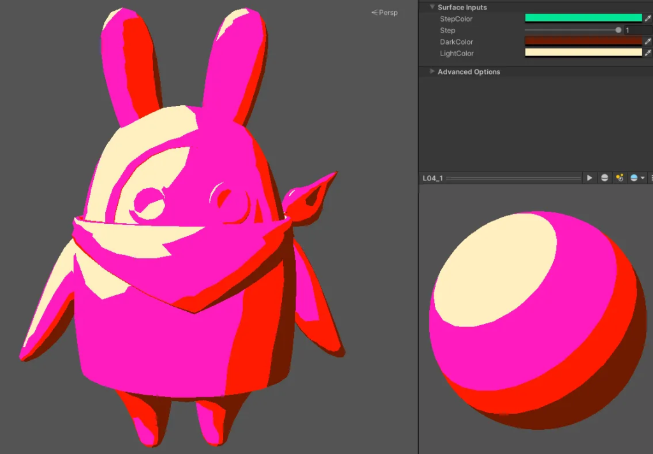Change the preview mesh shape icon

coord(605,178)
